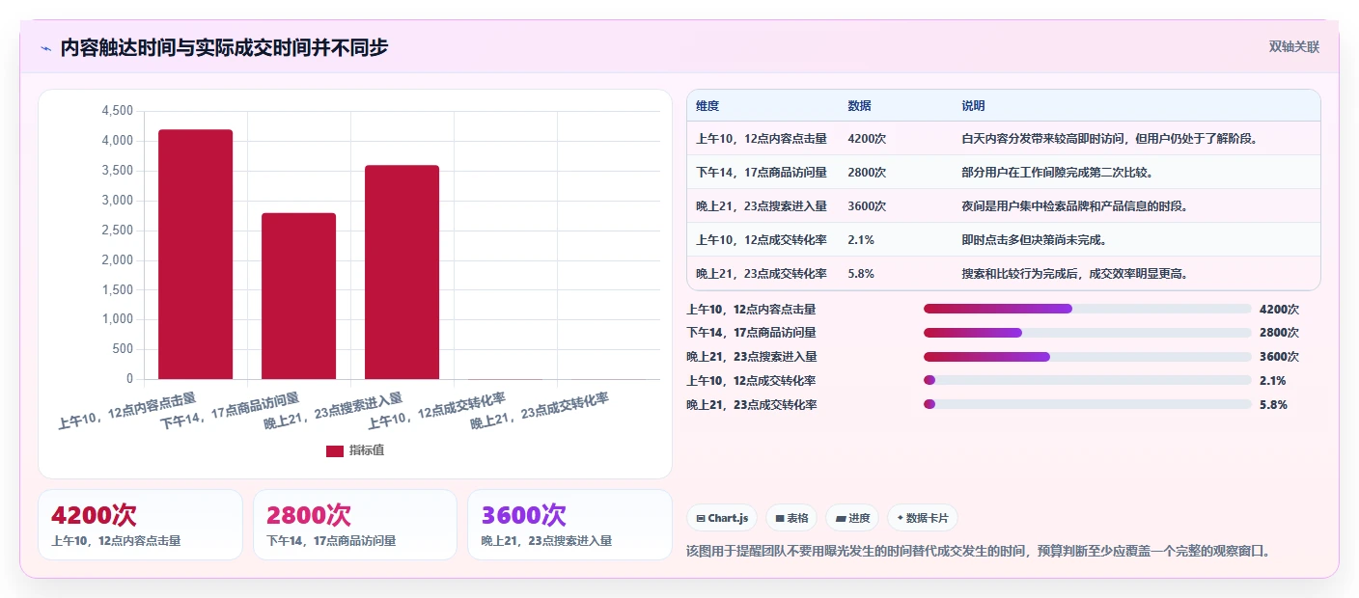Click the 2.1% value in the table
1359x598 pixels.
coord(861,240)
